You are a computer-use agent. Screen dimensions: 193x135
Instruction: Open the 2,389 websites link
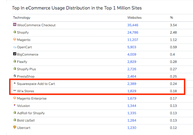(x=132, y=84)
